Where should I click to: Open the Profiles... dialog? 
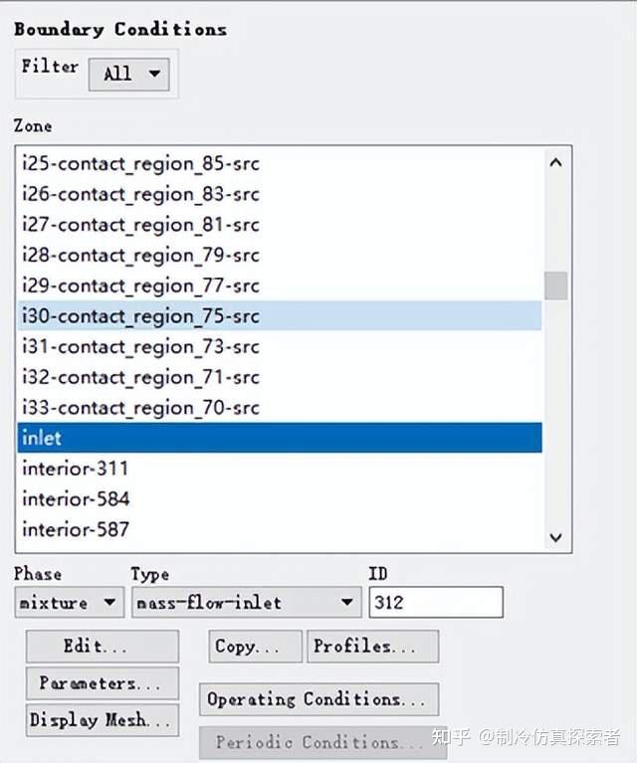click(x=372, y=647)
